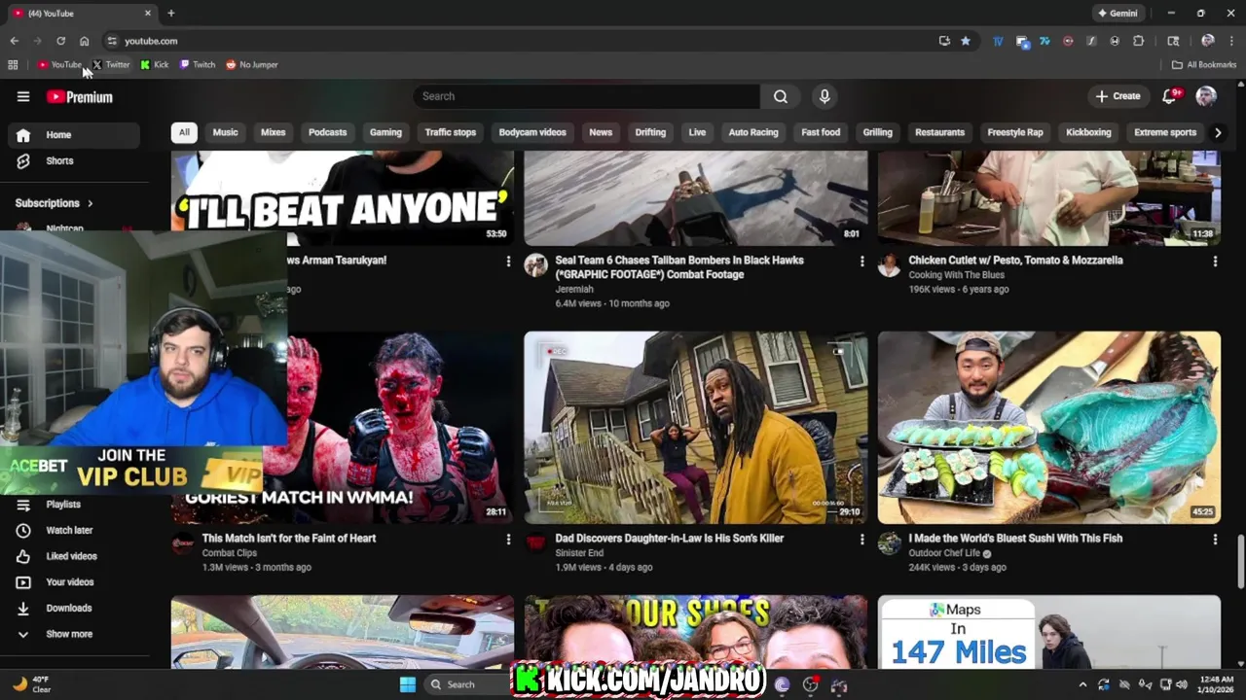Open the Twitch bookmark
This screenshot has height=700, width=1246.
coord(198,64)
